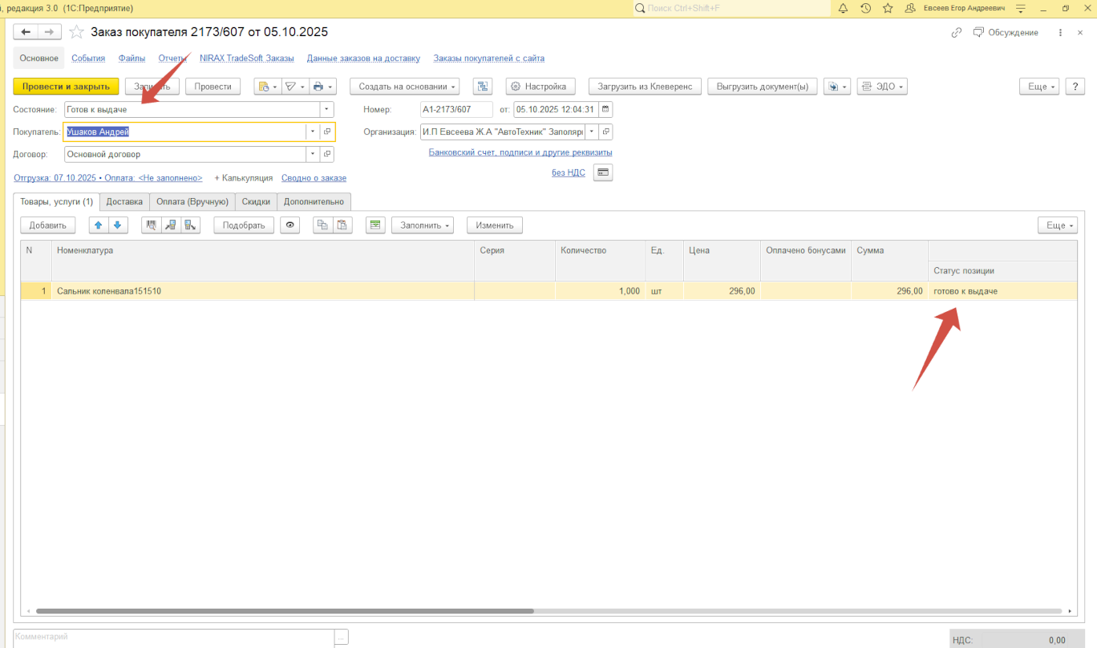Open history clock icon in title bar
This screenshot has width=1097, height=648.
[x=865, y=8]
